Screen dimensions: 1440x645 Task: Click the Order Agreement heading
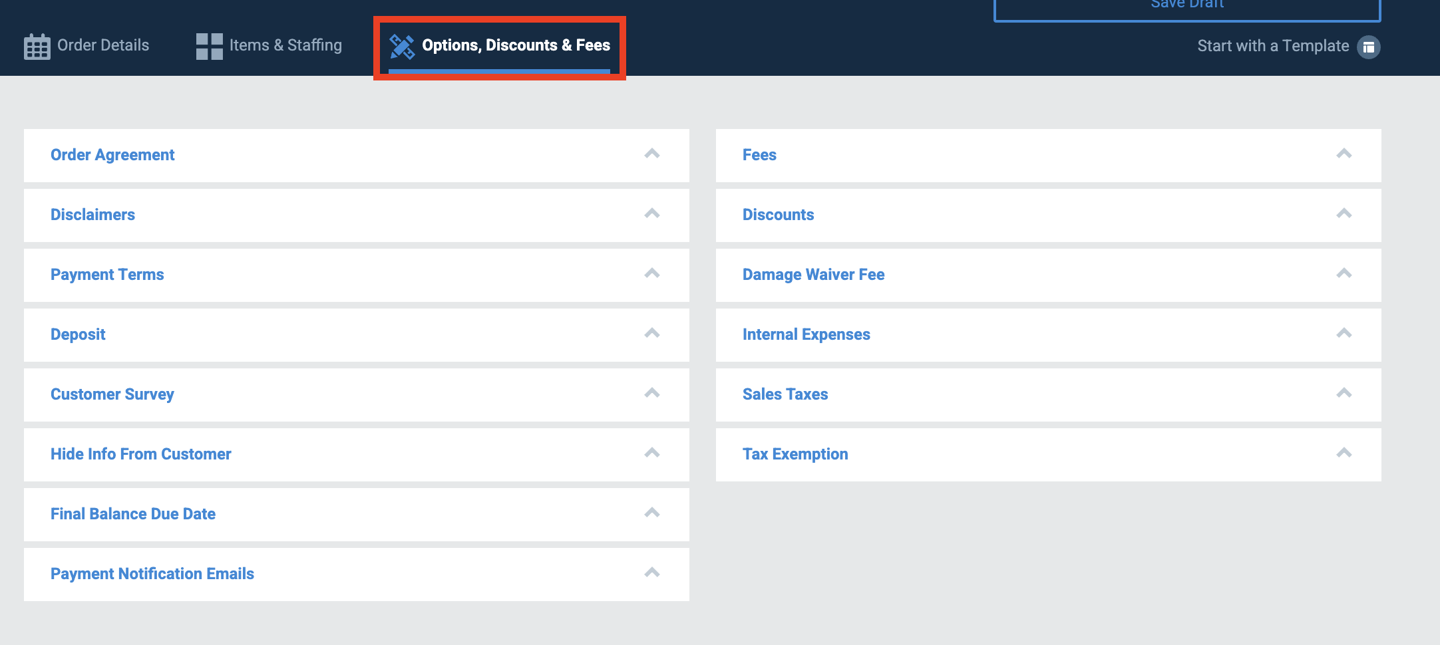tap(112, 155)
